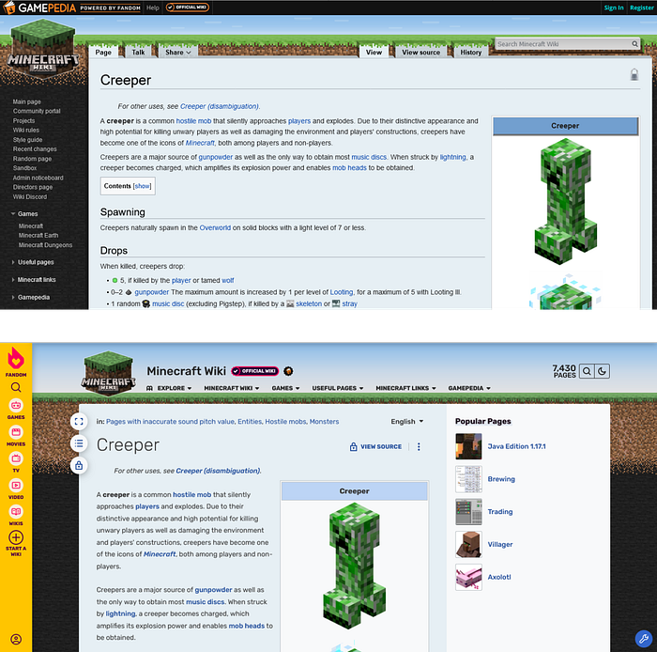Click the Creeper image in upper infobox
The width and height of the screenshot is (657, 652).
565,201
